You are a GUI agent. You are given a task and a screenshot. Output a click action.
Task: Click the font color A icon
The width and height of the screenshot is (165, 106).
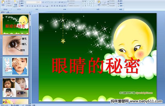47,6
